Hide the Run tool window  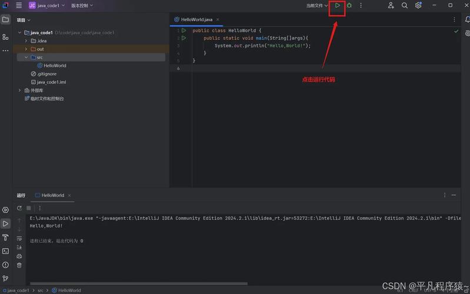click(454, 195)
